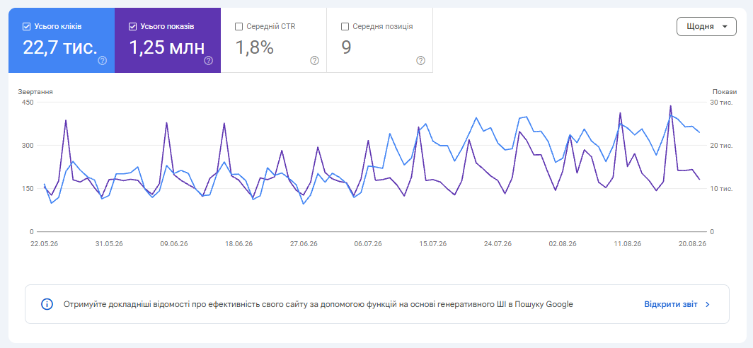Uncheck the Усього кліків checkbox
This screenshot has width=753, height=348.
(26, 27)
